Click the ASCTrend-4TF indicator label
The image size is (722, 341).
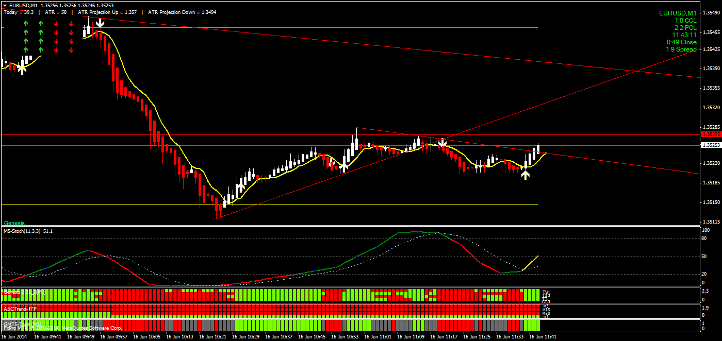pyautogui.click(x=20, y=309)
